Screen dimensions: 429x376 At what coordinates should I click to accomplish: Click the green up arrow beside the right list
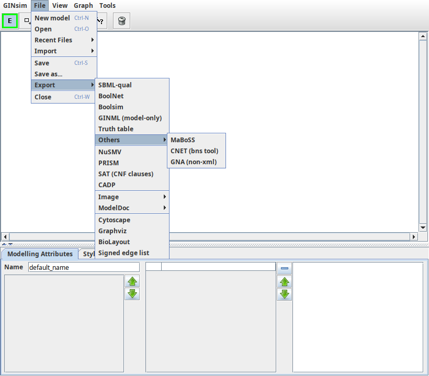[284, 281]
